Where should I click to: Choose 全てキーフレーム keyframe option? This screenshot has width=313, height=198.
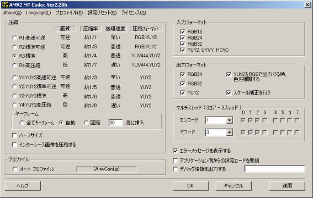pyautogui.click(x=22, y=123)
